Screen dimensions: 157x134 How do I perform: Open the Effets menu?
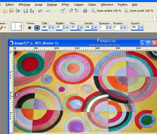point(65,5)
